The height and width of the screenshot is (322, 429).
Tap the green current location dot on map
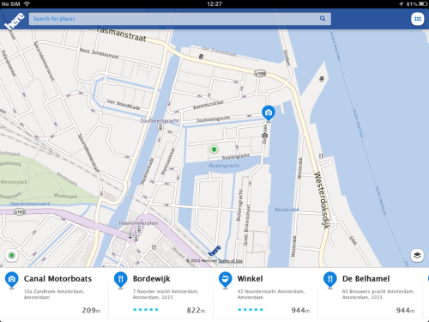(x=214, y=149)
